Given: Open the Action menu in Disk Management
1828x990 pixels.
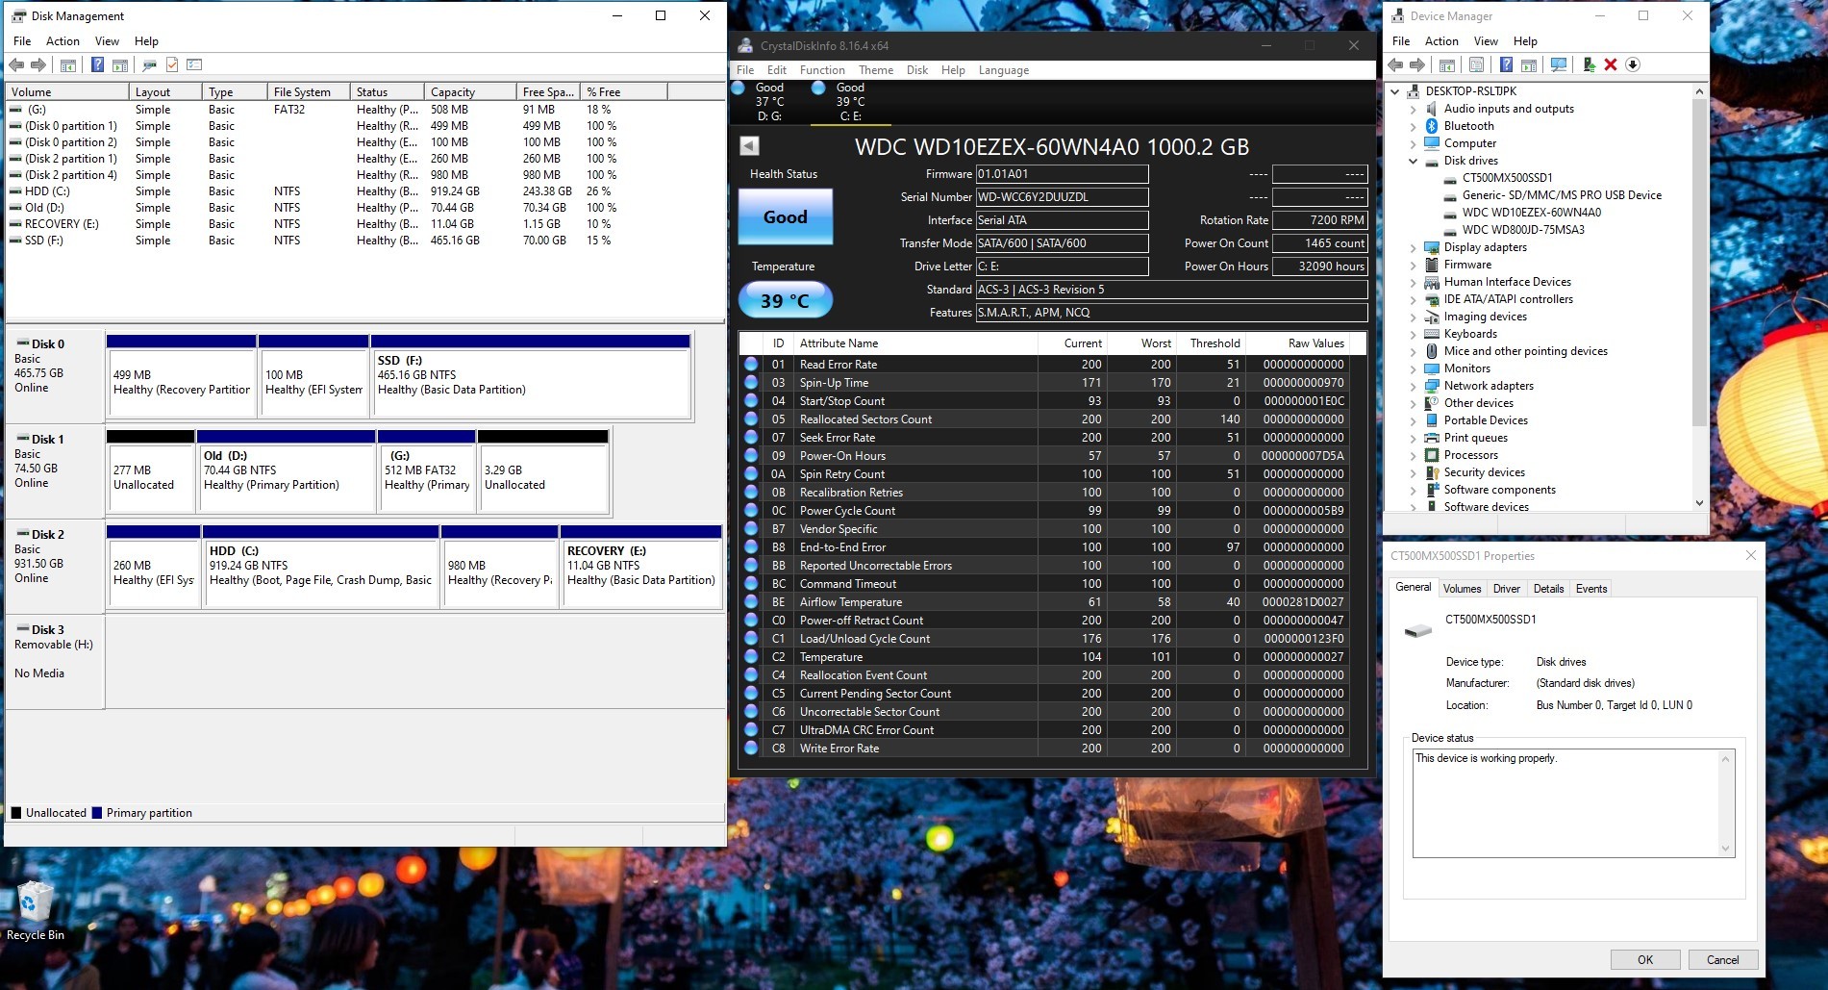Looking at the screenshot, I should click(x=63, y=41).
